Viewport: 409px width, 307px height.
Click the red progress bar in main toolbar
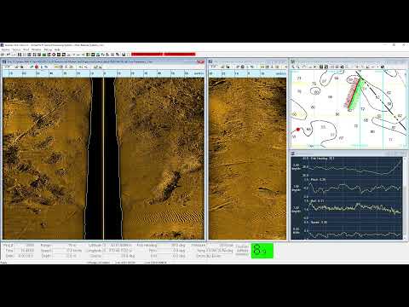tap(163, 54)
